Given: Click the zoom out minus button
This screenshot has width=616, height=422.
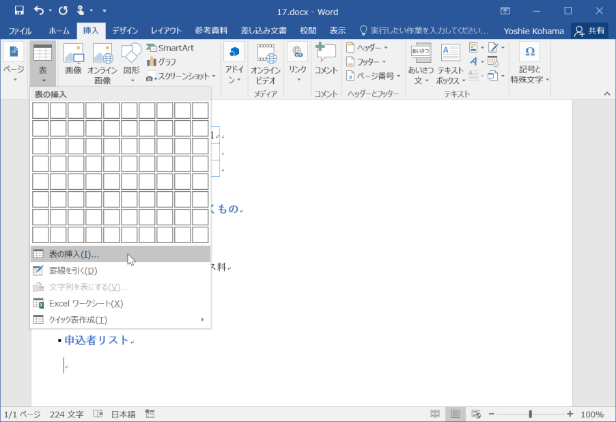Looking at the screenshot, I should [x=492, y=414].
